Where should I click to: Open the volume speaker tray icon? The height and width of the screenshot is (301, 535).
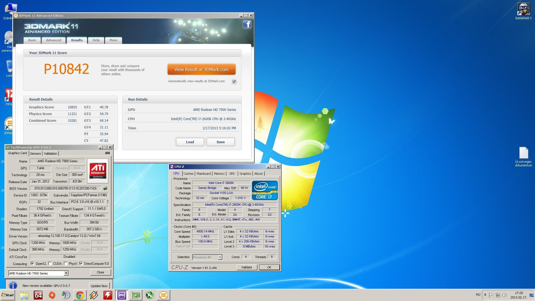504,295
